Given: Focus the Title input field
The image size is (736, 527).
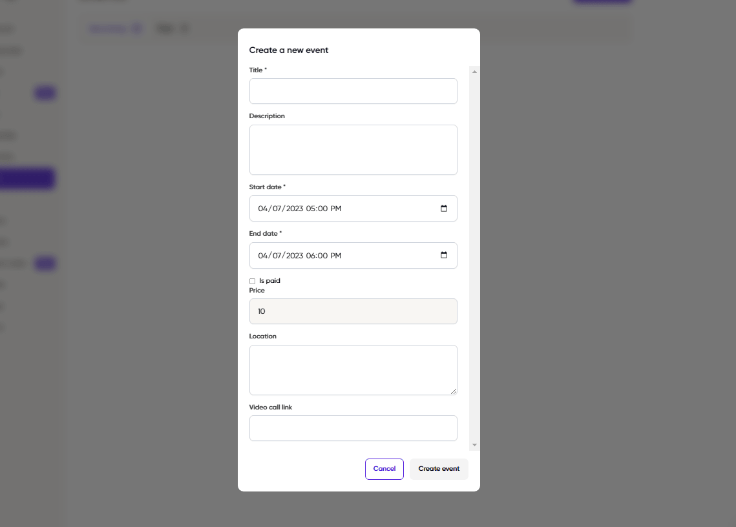Looking at the screenshot, I should tap(353, 91).
